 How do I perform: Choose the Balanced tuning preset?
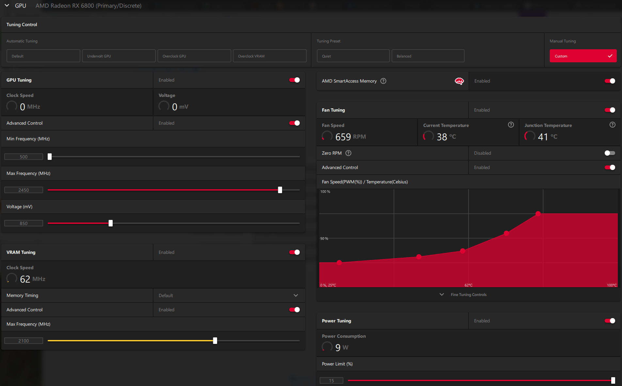[x=428, y=56]
